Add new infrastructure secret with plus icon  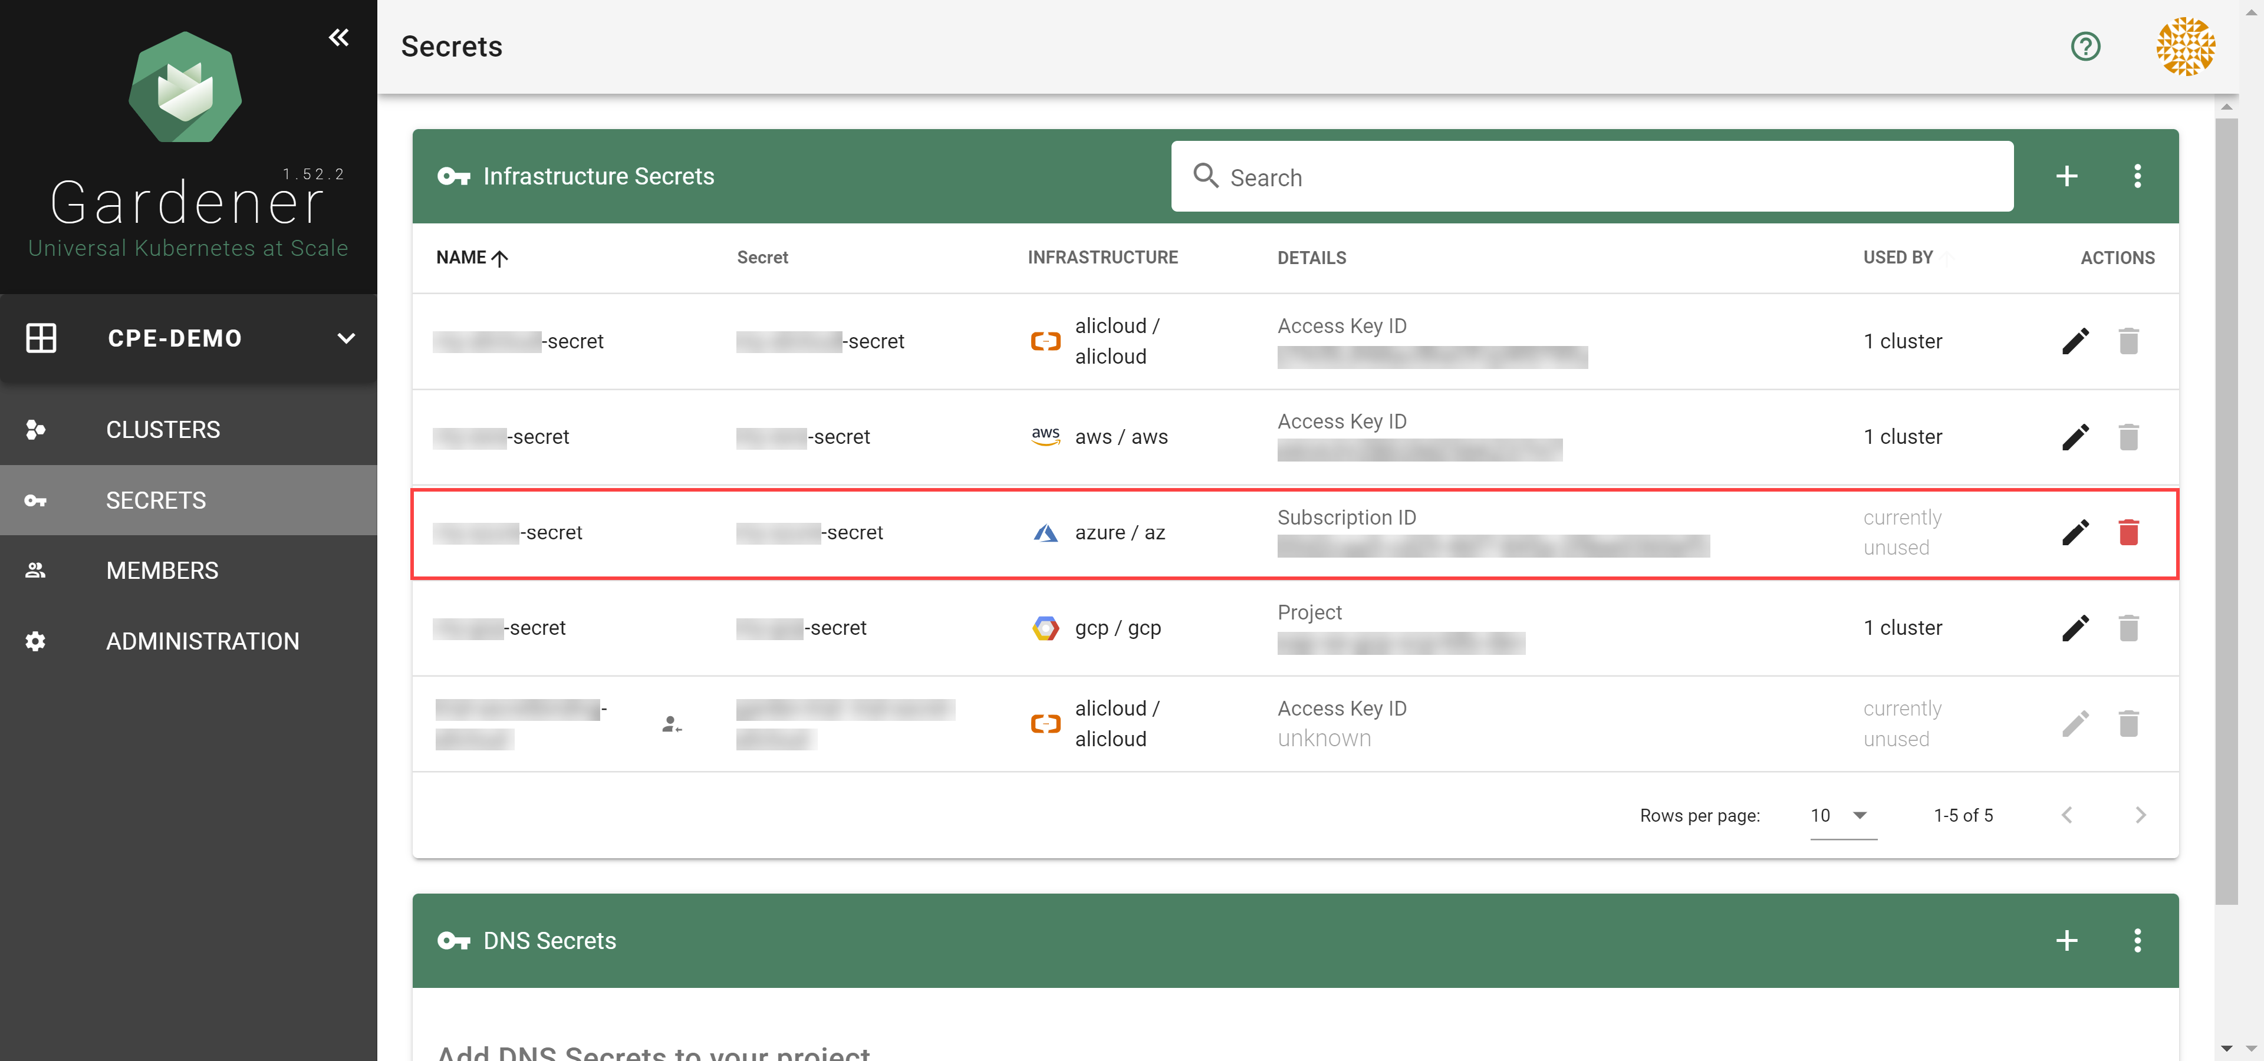point(2066,177)
